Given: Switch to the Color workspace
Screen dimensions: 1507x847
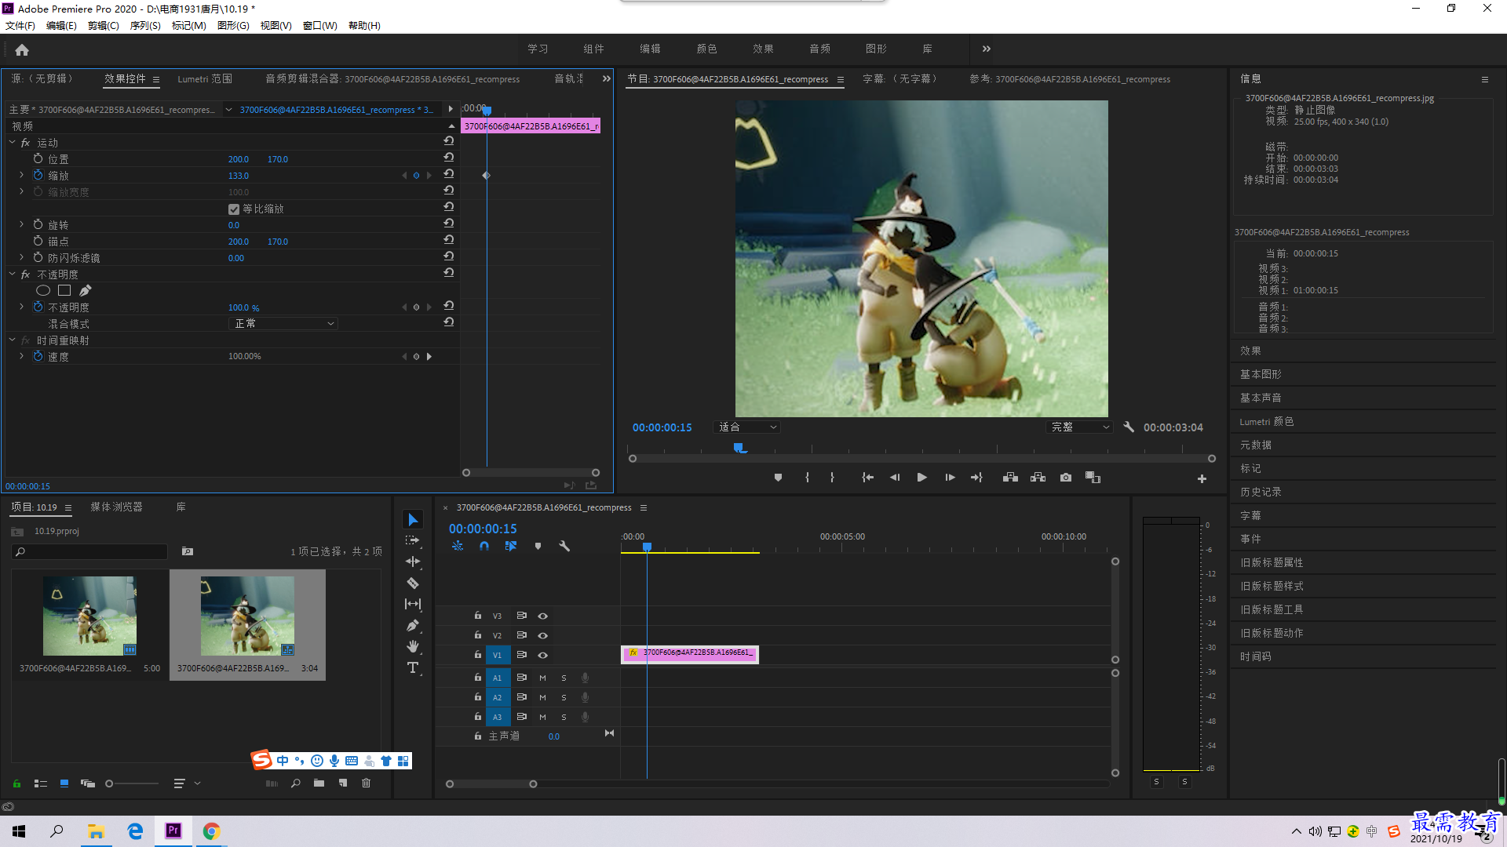Looking at the screenshot, I should (706, 49).
